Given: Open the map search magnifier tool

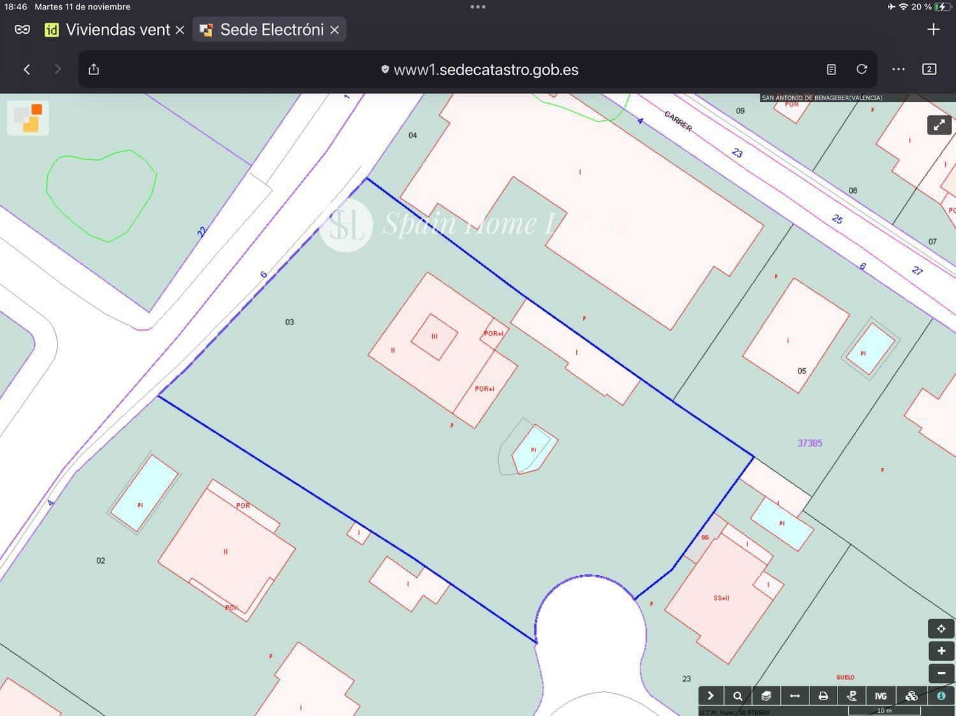Looking at the screenshot, I should pyautogui.click(x=737, y=696).
